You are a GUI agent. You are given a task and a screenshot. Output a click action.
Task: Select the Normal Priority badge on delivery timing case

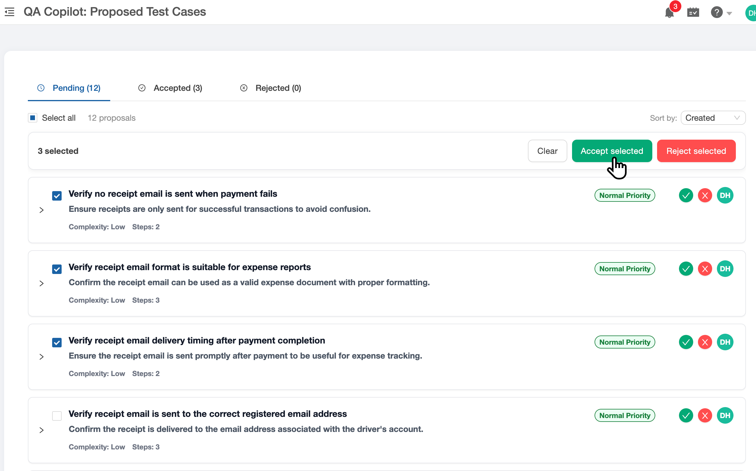[625, 342]
